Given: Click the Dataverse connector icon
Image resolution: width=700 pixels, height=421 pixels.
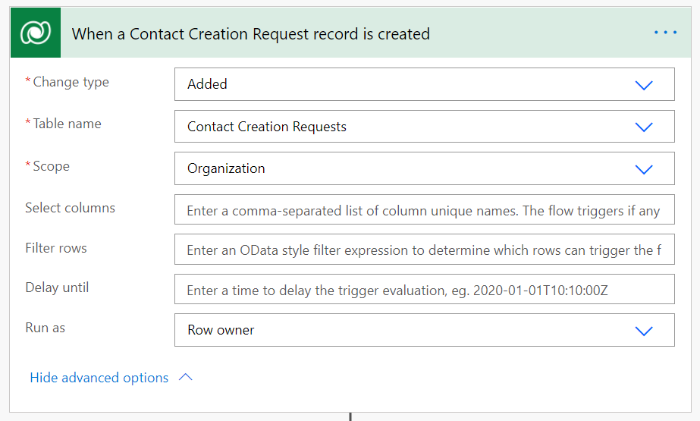Looking at the screenshot, I should click(x=36, y=33).
